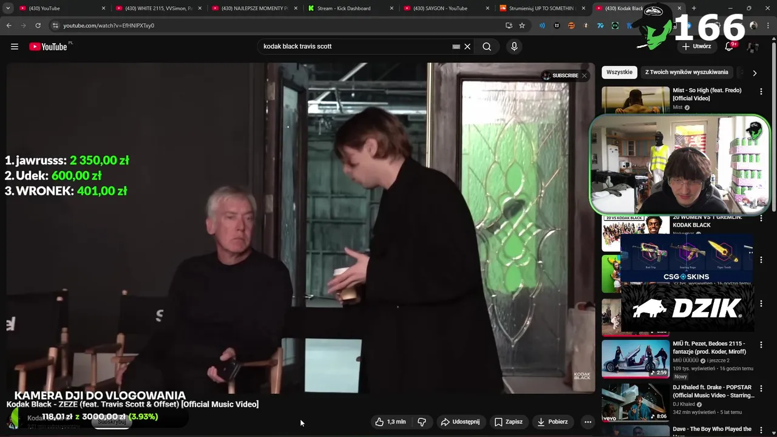Select the 'Wszystkie' filter chip
This screenshot has height=437, width=777.
[x=619, y=72]
